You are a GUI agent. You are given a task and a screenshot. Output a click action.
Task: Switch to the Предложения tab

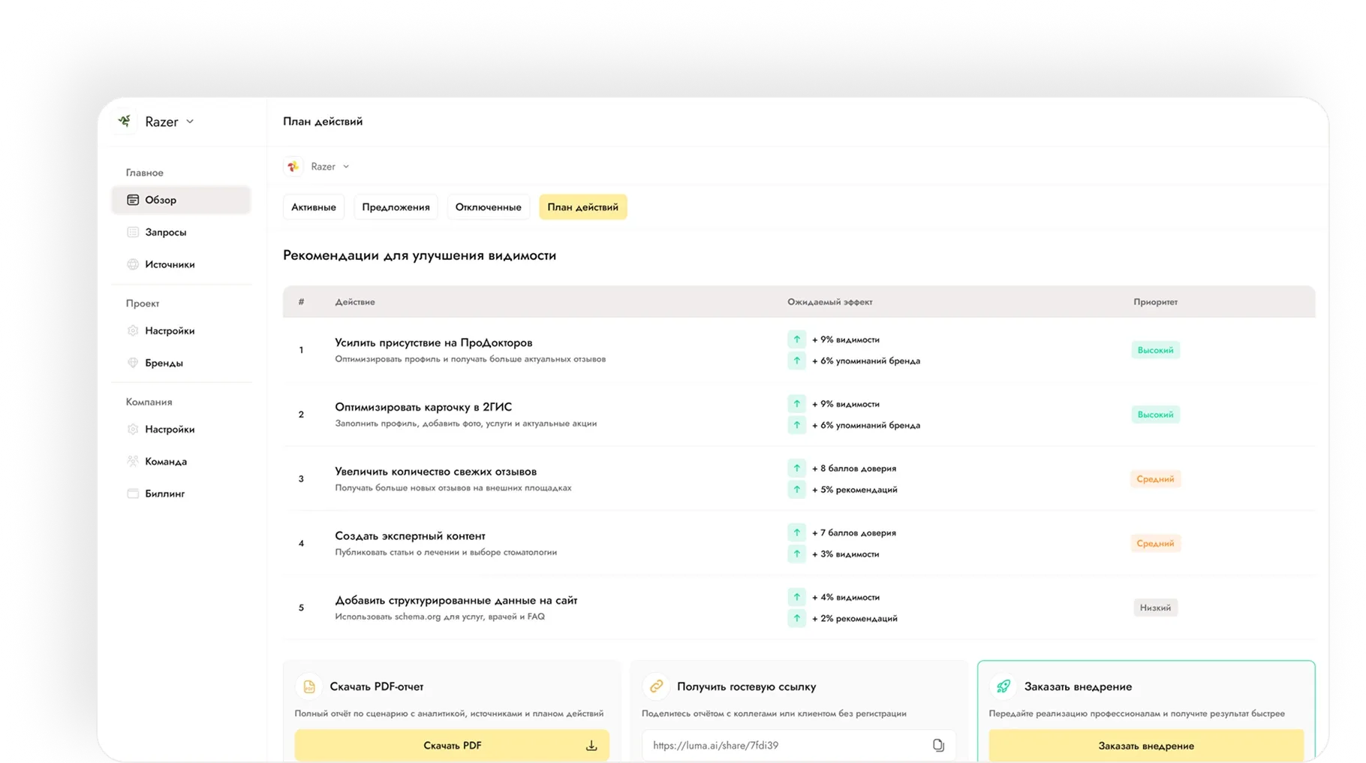396,207
